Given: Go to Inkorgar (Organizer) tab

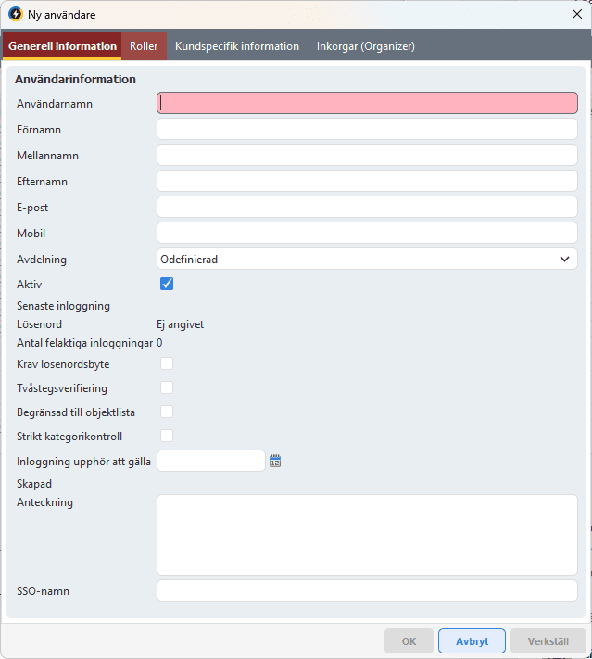Looking at the screenshot, I should point(365,46).
